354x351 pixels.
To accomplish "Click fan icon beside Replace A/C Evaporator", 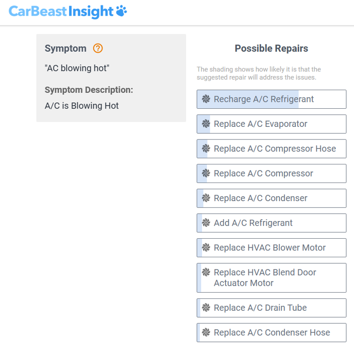I will pyautogui.click(x=206, y=124).
